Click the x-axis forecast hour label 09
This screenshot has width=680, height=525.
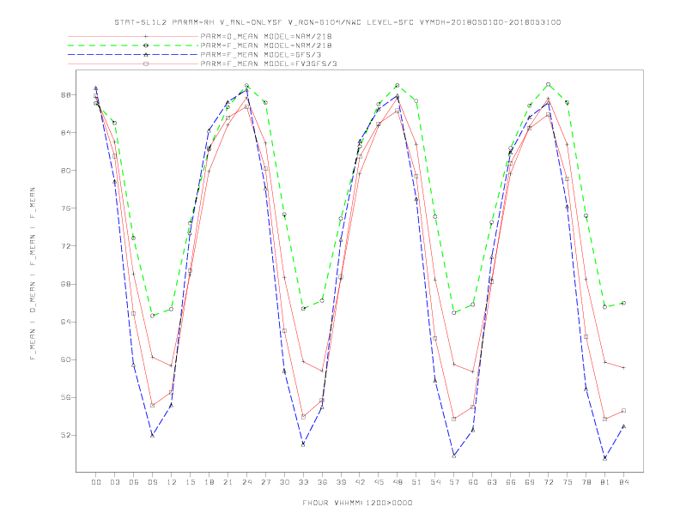click(152, 482)
